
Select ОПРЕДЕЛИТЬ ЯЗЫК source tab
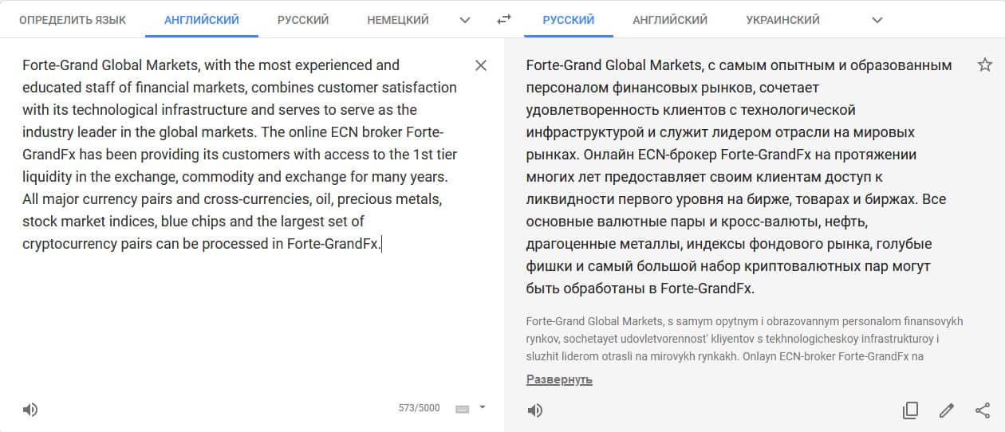pos(73,20)
